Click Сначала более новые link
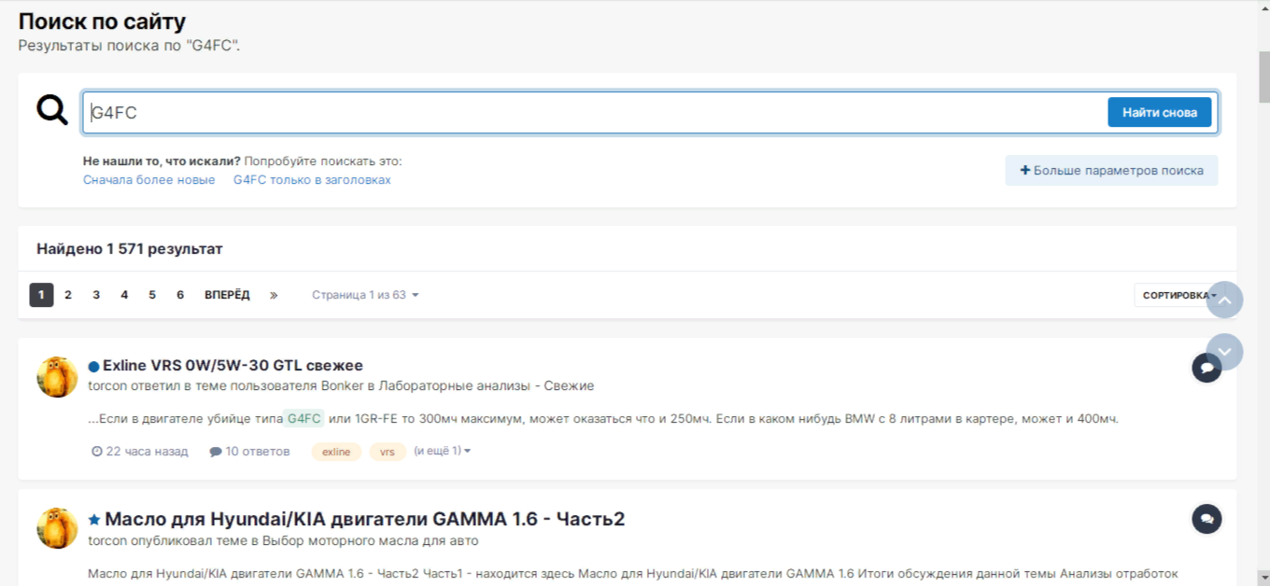The height and width of the screenshot is (586, 1270). (x=149, y=180)
